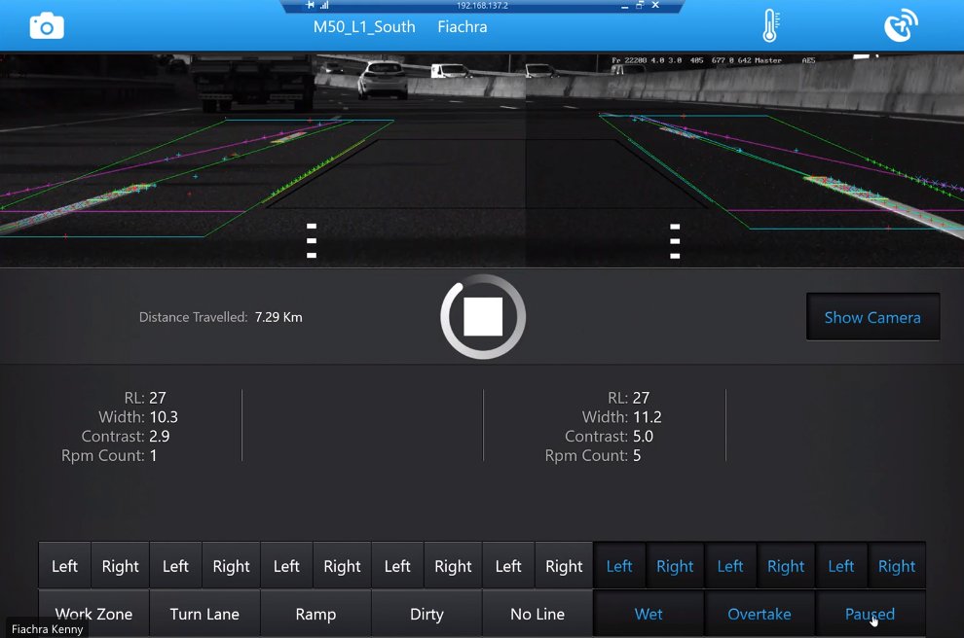
Task: Toggle the Wet condition button
Action: coord(649,614)
